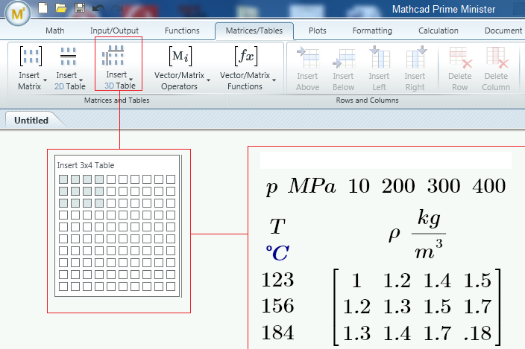The image size is (525, 349).
Task: Click the third-row fourth-column highlighted grid cell
Action: 99,203
